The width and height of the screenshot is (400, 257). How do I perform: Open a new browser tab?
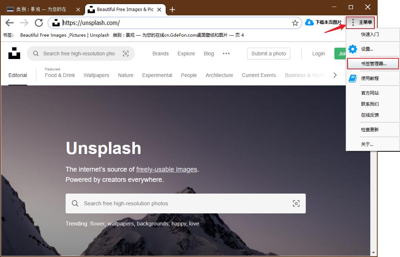pyautogui.click(x=172, y=10)
